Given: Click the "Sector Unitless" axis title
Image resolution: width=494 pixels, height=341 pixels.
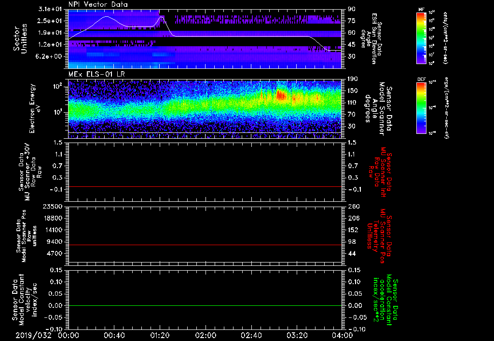Looking at the screenshot, I should [x=20, y=39].
